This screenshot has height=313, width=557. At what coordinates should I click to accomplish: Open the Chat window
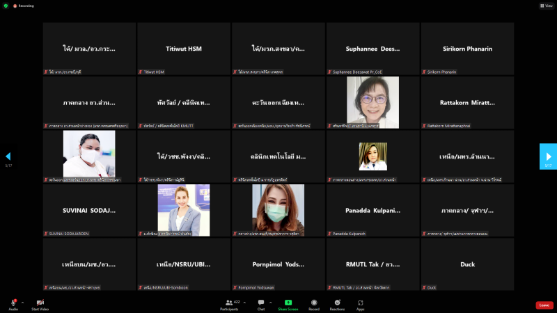point(261,303)
